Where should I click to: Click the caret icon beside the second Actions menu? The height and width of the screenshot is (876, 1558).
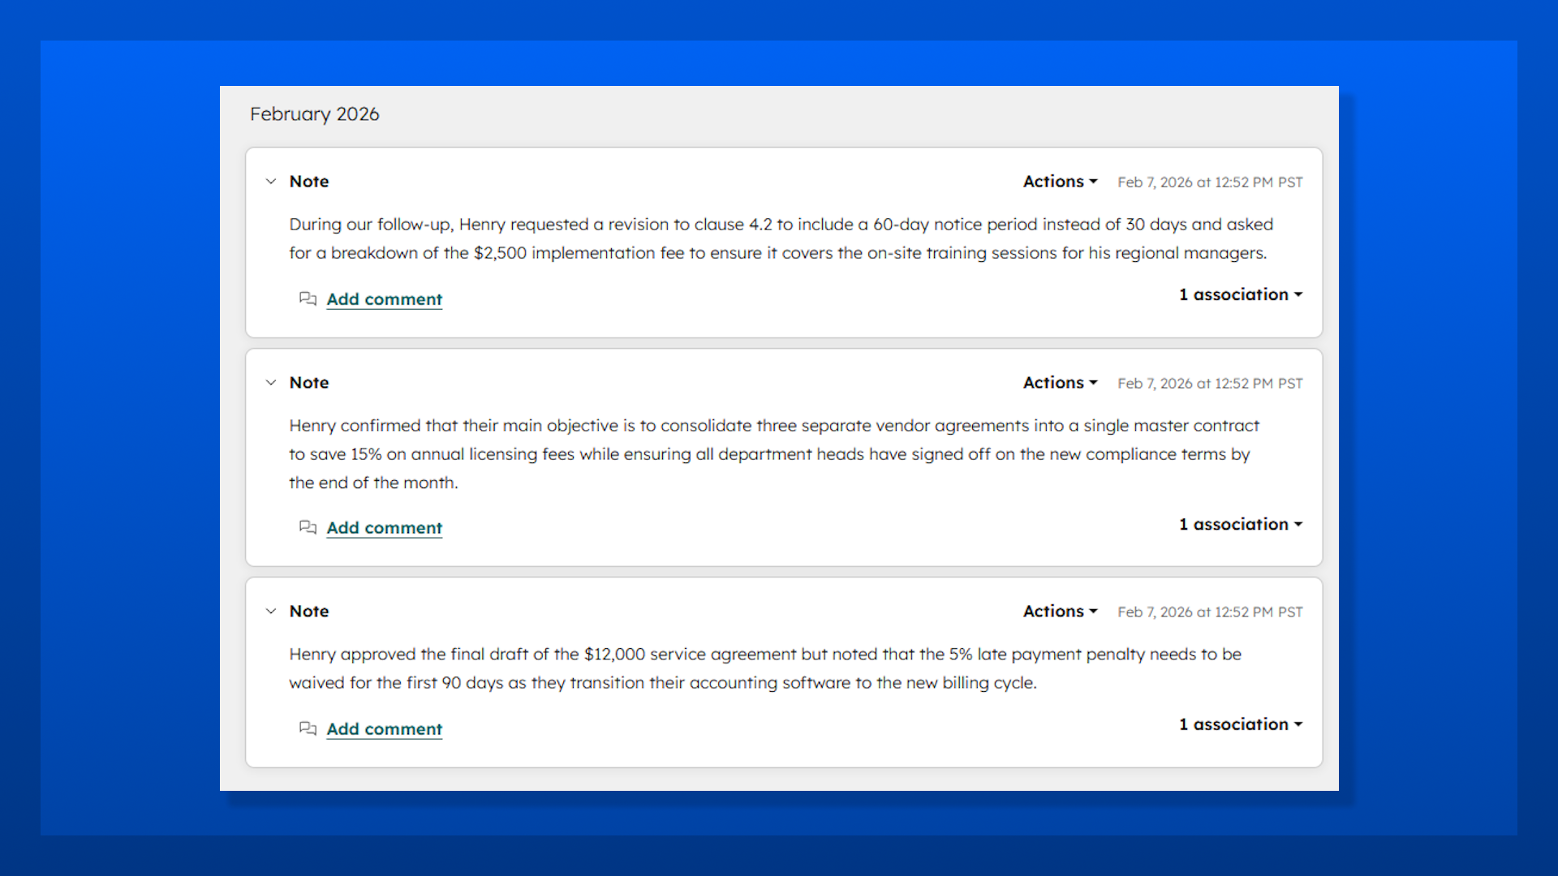(1094, 383)
